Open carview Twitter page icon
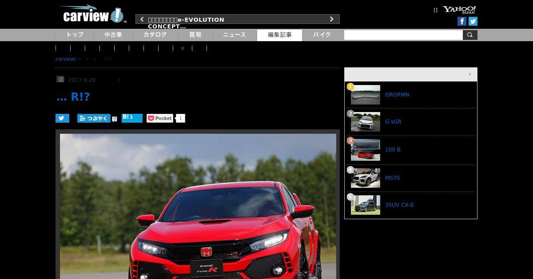 click(473, 21)
